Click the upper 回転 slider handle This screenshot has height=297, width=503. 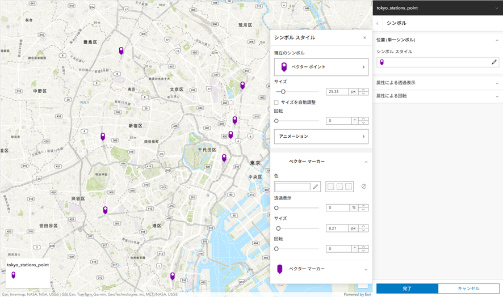tap(276, 121)
